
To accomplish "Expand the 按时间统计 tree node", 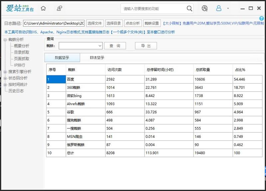I will pos(5,85).
